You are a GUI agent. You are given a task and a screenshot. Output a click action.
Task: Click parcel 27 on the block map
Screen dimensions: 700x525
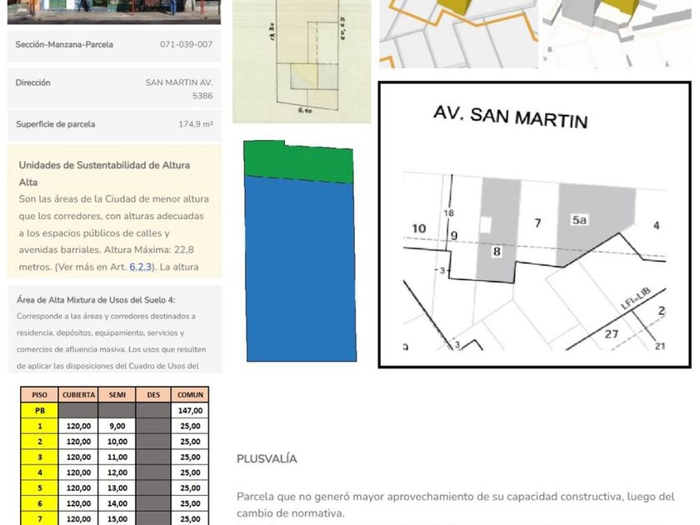[612, 334]
